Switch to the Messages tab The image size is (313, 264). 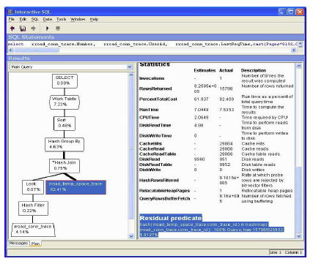point(18,243)
